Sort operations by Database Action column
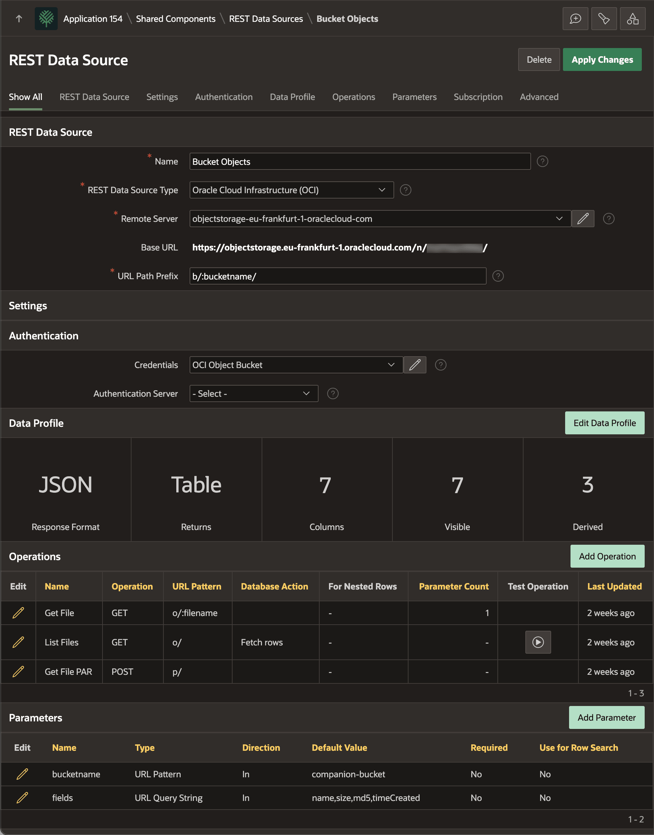 [275, 587]
